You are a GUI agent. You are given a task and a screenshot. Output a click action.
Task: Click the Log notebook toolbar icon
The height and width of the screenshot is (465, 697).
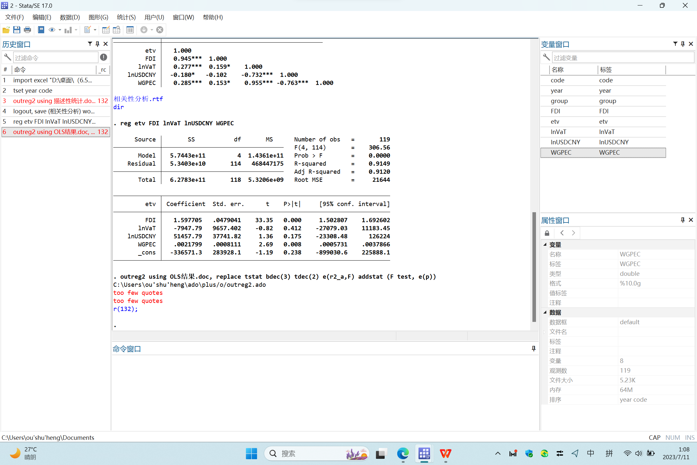click(41, 30)
